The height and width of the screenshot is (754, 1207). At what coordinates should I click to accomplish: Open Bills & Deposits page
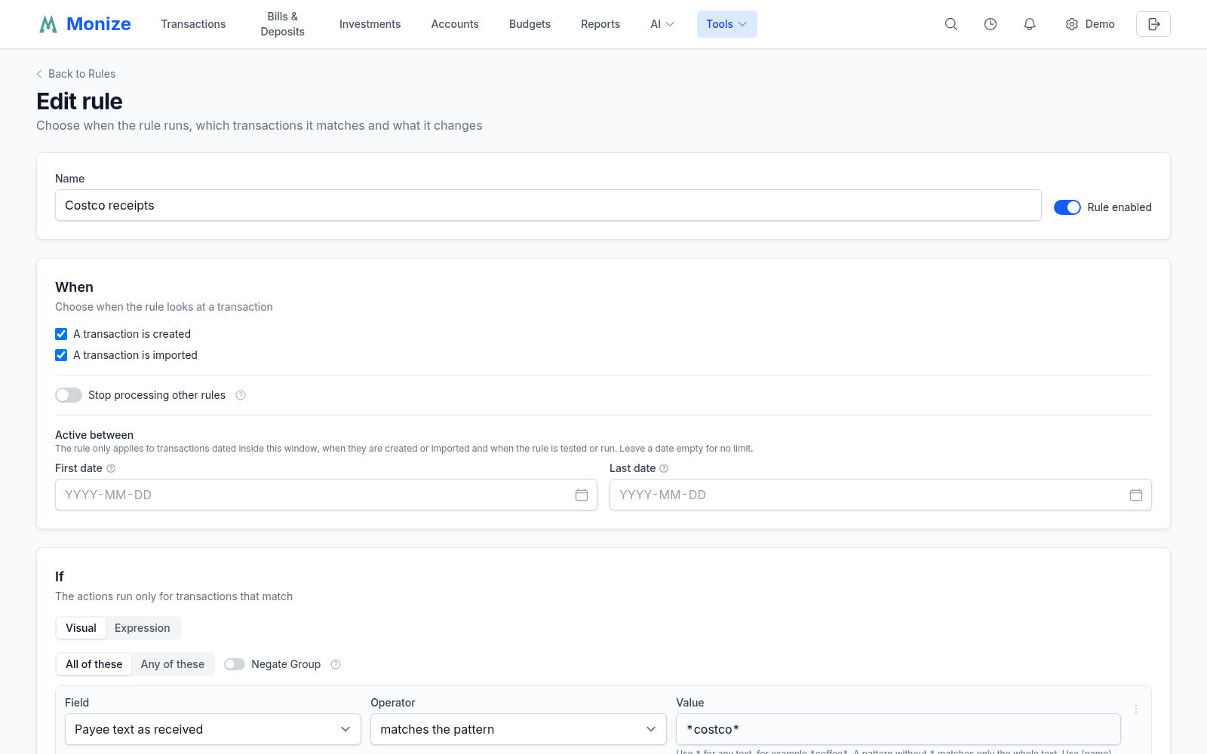283,24
